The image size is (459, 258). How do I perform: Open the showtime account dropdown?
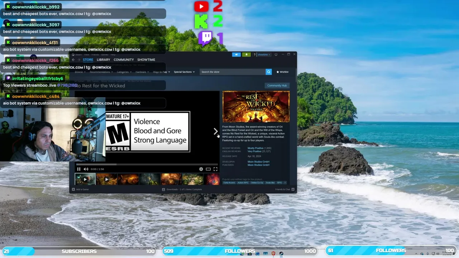coord(264,54)
